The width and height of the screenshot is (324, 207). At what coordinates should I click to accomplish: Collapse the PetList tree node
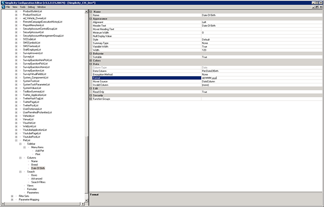pos(16,140)
